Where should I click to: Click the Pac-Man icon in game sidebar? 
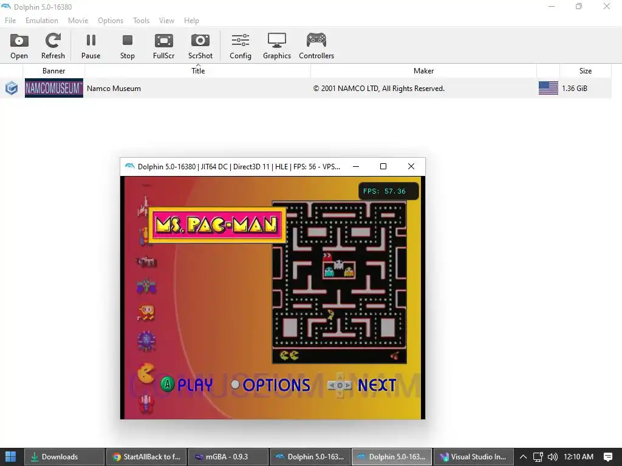(146, 373)
